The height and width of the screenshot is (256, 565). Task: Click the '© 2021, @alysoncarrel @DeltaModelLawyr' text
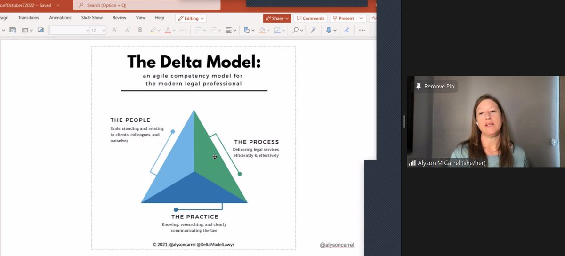click(194, 244)
